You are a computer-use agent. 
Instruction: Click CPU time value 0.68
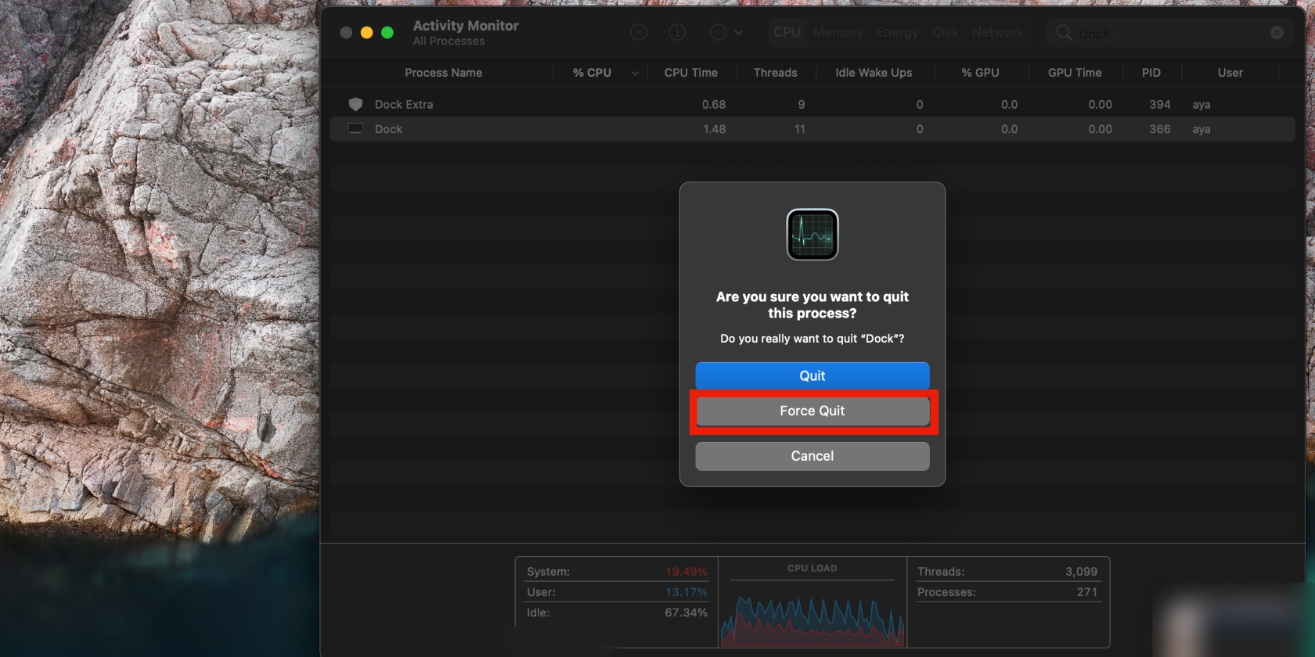[x=713, y=104]
